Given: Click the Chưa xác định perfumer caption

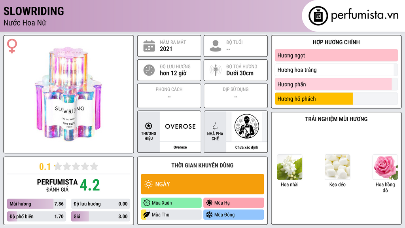Looking at the screenshot, I should (x=247, y=147).
